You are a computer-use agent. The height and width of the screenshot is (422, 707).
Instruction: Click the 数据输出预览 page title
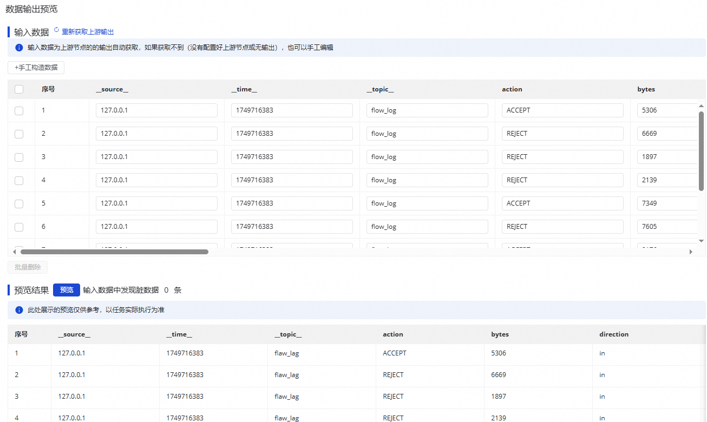[31, 9]
